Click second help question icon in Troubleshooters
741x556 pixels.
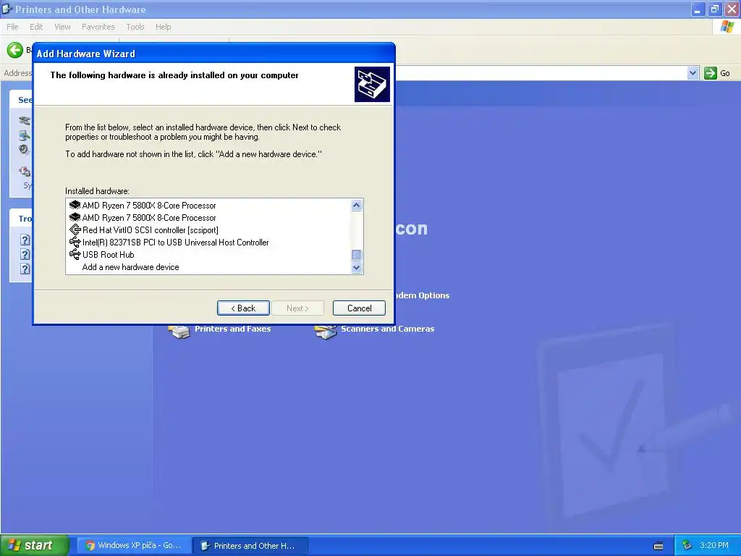click(25, 254)
